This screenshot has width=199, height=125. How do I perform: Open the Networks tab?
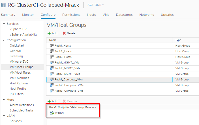(x=147, y=15)
